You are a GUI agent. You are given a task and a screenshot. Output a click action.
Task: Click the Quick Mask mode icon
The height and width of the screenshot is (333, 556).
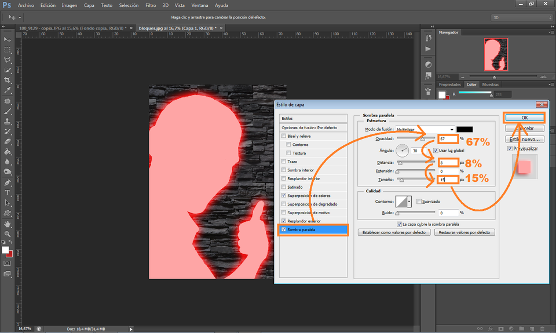click(x=8, y=262)
